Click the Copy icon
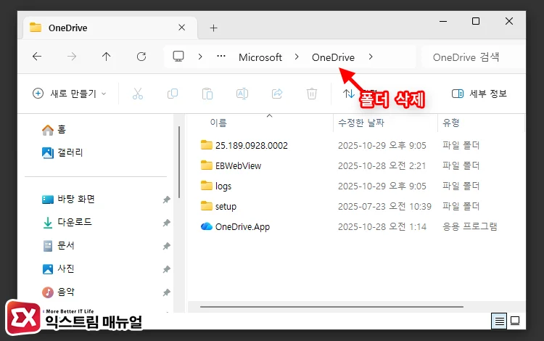Viewport: 544px width, 341px height. point(173,94)
